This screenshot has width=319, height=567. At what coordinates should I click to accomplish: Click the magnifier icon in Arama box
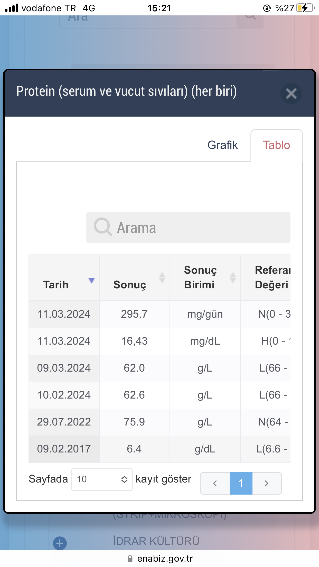(103, 227)
